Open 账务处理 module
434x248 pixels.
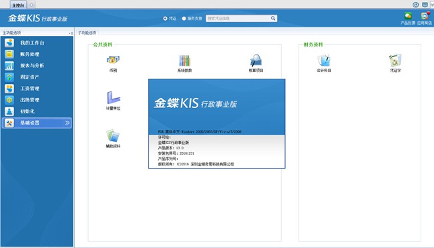pos(37,54)
